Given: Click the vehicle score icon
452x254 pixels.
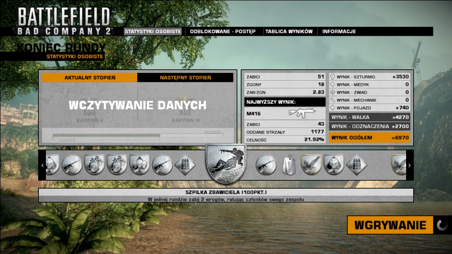Looking at the screenshot, I should tap(333, 108).
